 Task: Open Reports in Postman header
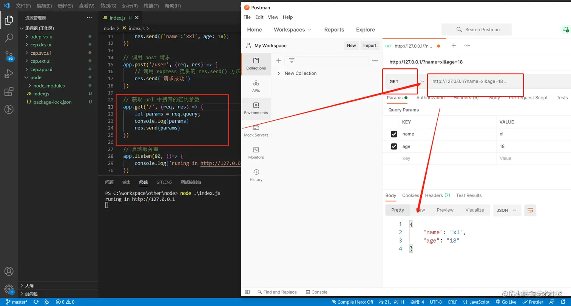click(x=334, y=29)
